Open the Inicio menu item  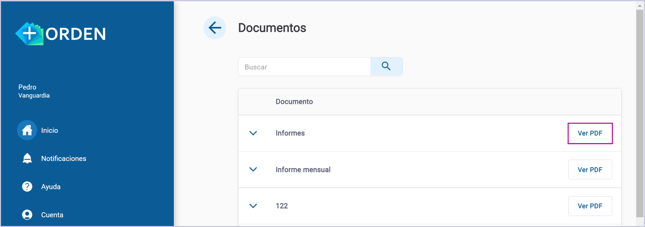[50, 130]
